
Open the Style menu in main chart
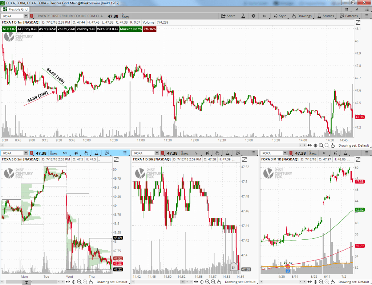pos(279,16)
